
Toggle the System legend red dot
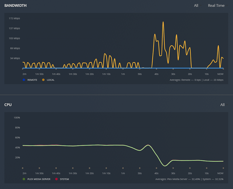pyautogui.click(x=56, y=179)
